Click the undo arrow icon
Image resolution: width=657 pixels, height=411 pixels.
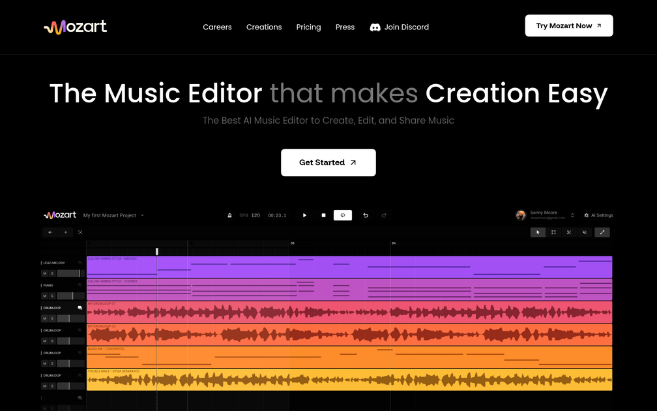365,215
